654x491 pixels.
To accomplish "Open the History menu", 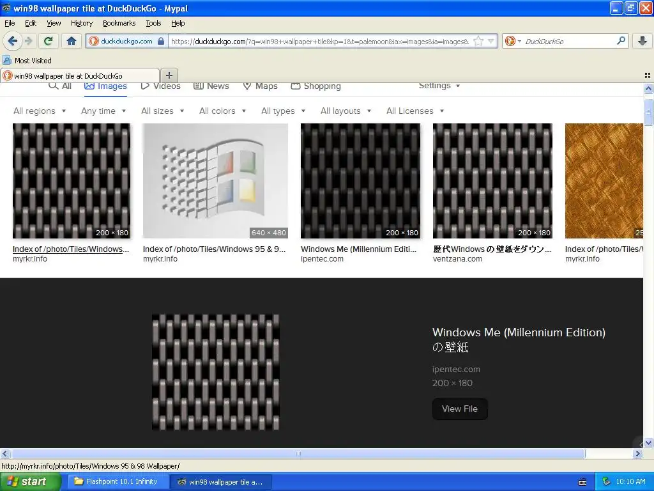I will click(81, 23).
